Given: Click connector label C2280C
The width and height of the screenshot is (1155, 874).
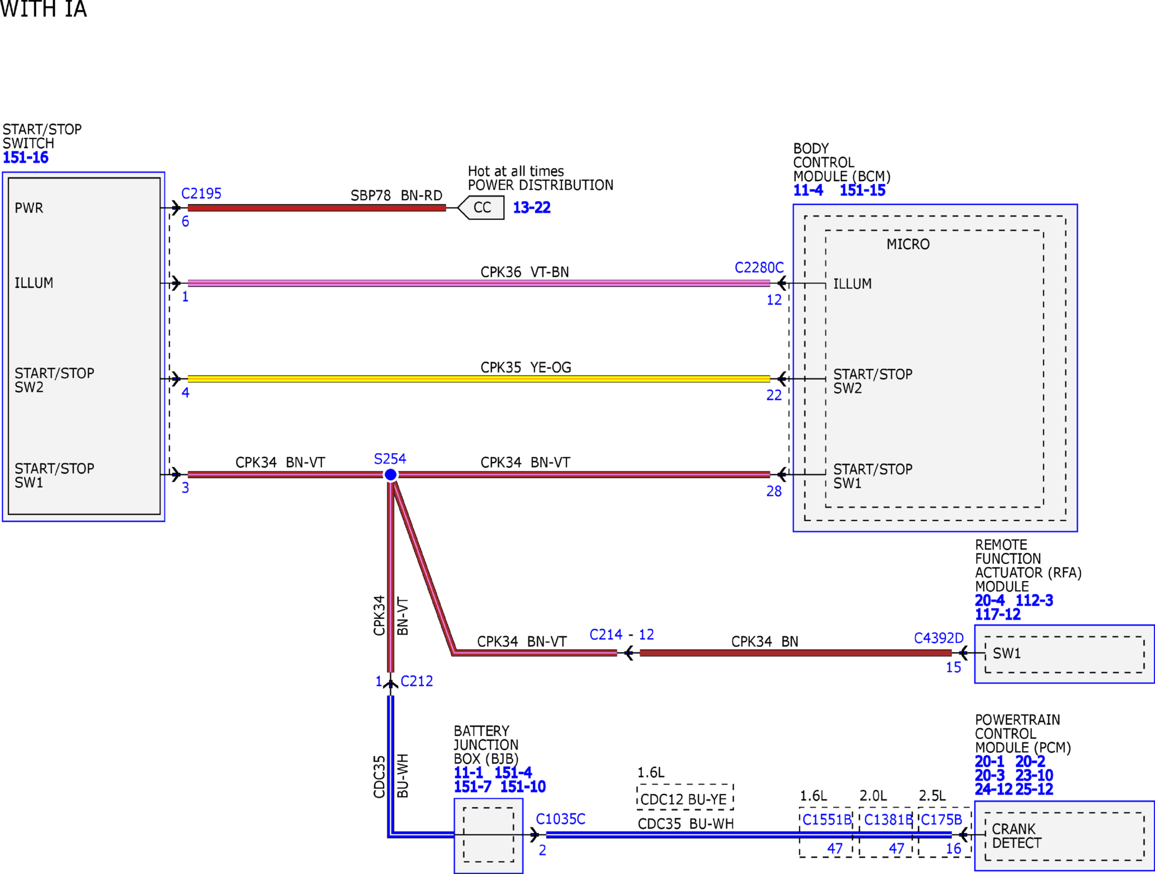Looking at the screenshot, I should pyautogui.click(x=759, y=268).
